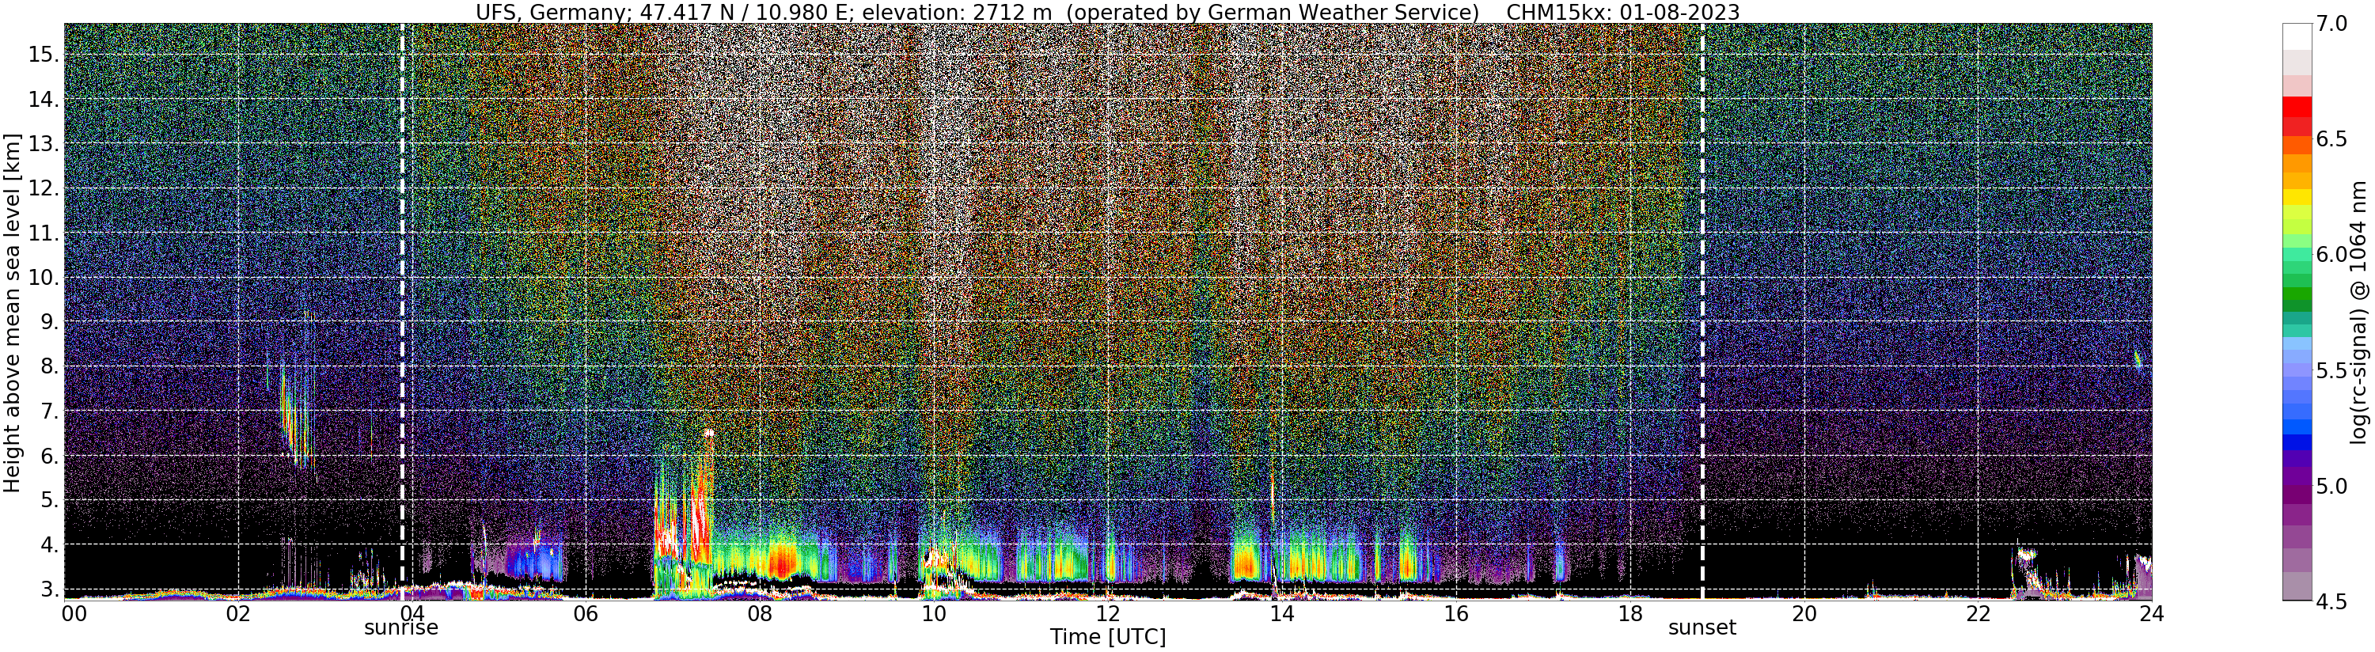Screen dimensions: 2375x652
Task: Click the "sunset" label below the axis
Action: point(1702,628)
